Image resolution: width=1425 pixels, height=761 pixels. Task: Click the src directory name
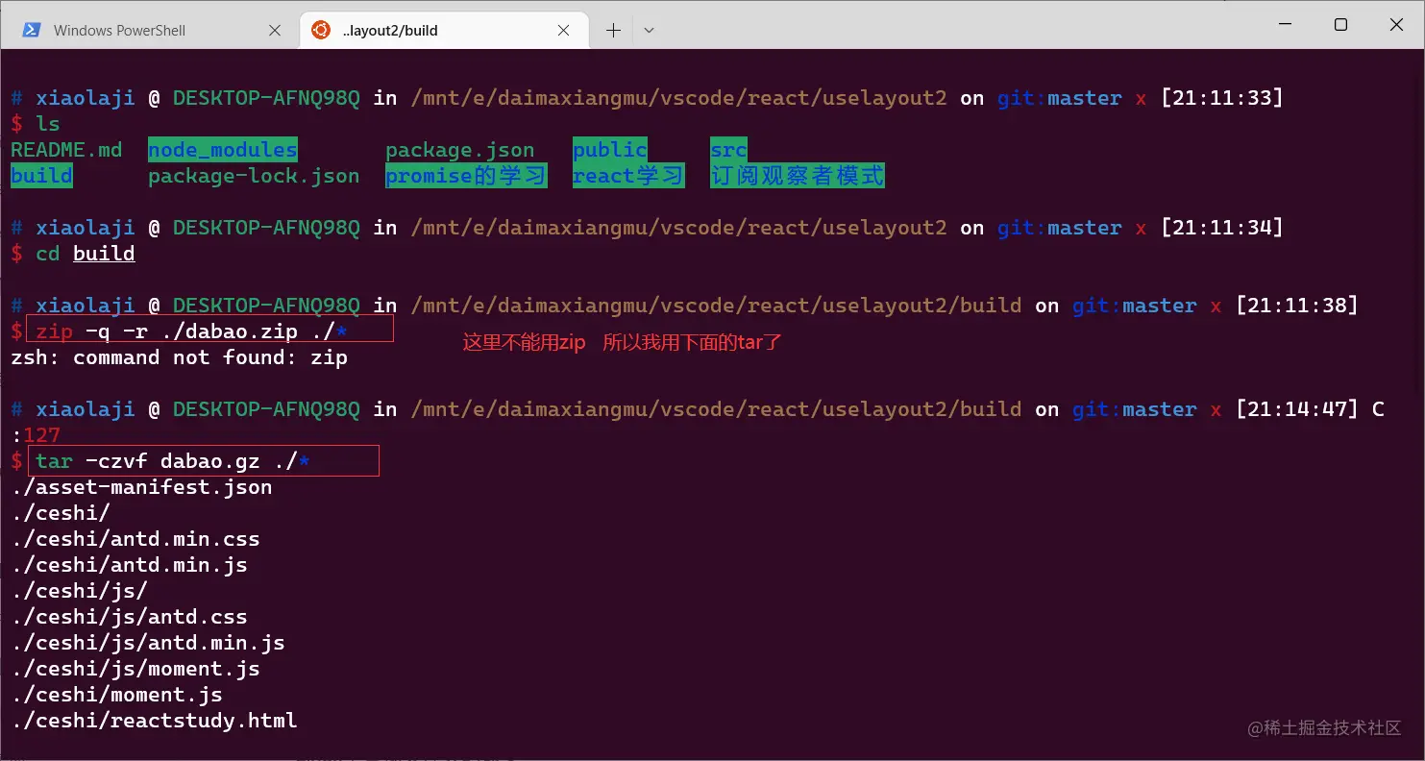(728, 150)
